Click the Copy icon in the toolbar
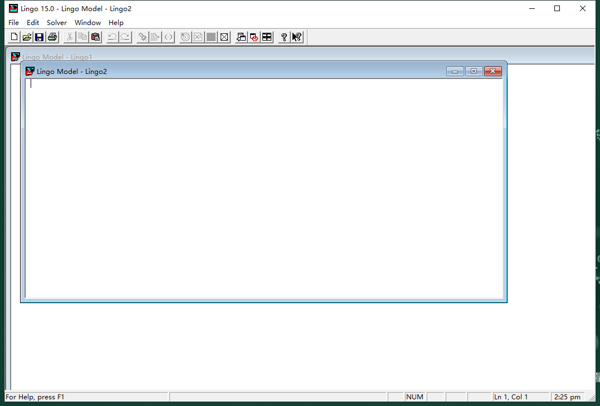Image resolution: width=600 pixels, height=406 pixels. click(x=82, y=37)
